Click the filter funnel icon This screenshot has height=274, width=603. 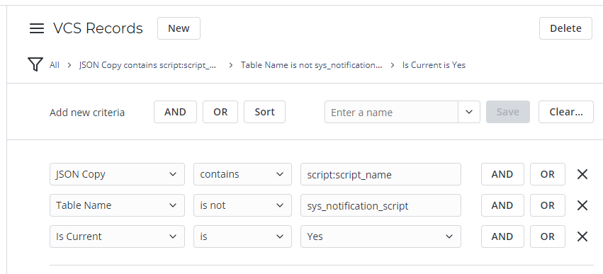click(35, 64)
